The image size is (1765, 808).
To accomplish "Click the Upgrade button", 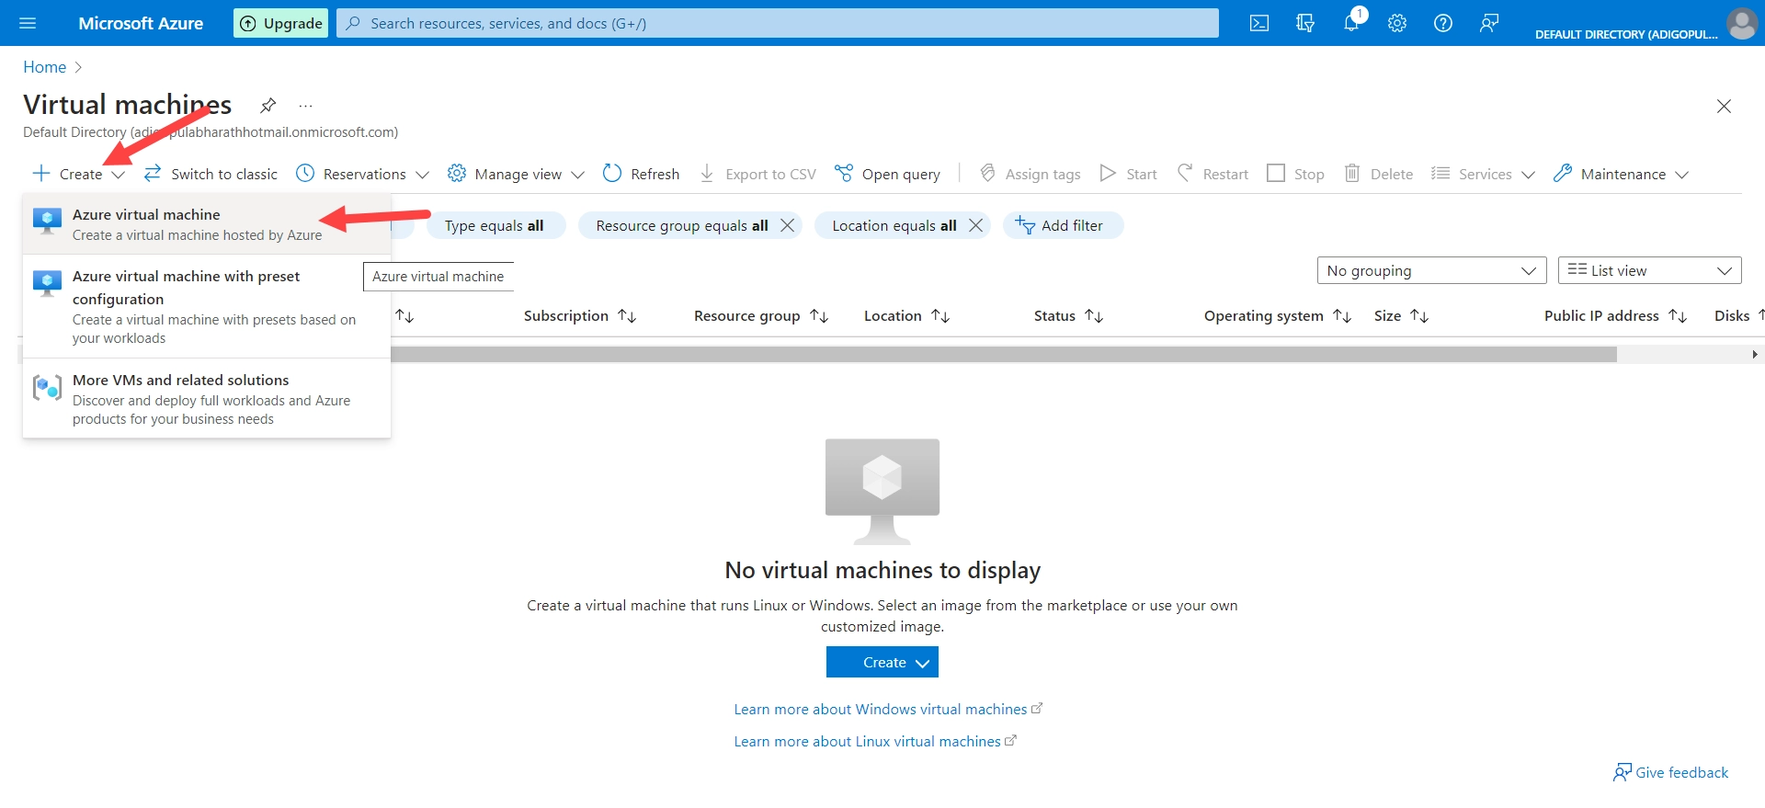I will 281,23.
